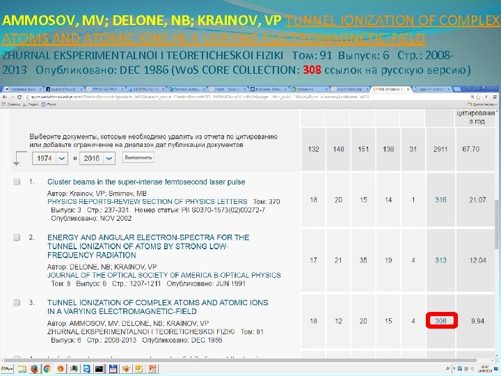Screen dimensions: 501x376
Task: Click the browser address bar URL
Action: (x=198, y=97)
